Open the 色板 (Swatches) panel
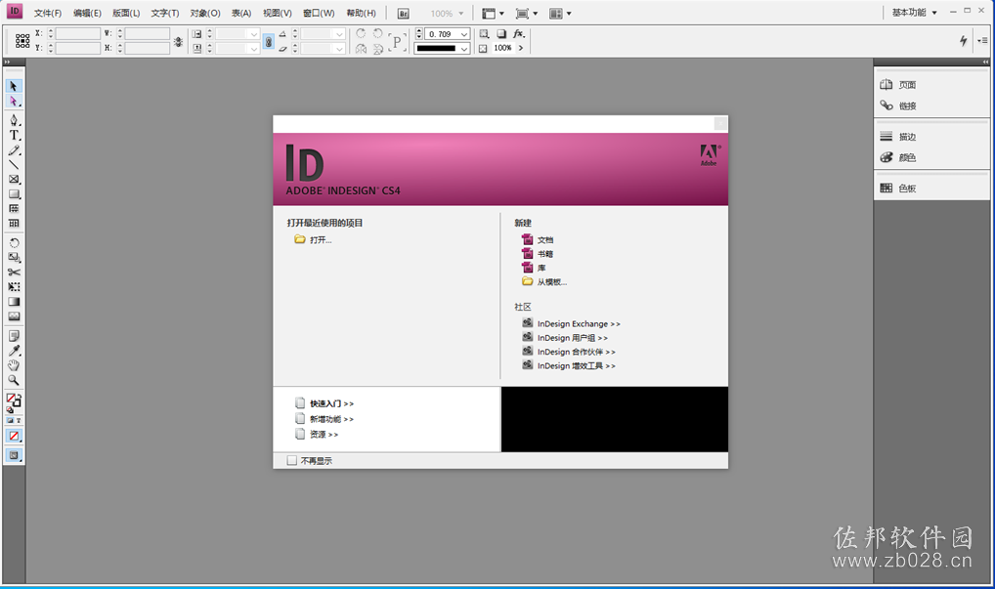The image size is (995, 589). coord(898,189)
